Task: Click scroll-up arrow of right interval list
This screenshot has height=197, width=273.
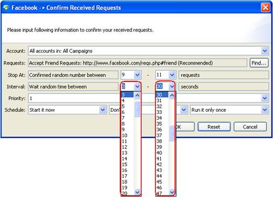Action: [172, 95]
